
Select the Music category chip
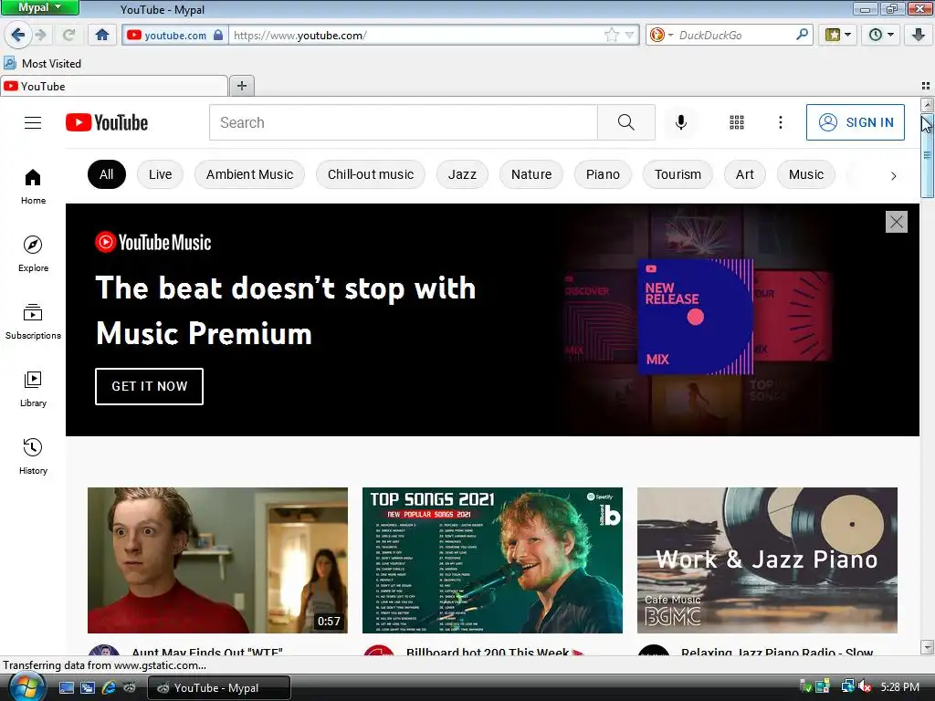click(806, 174)
